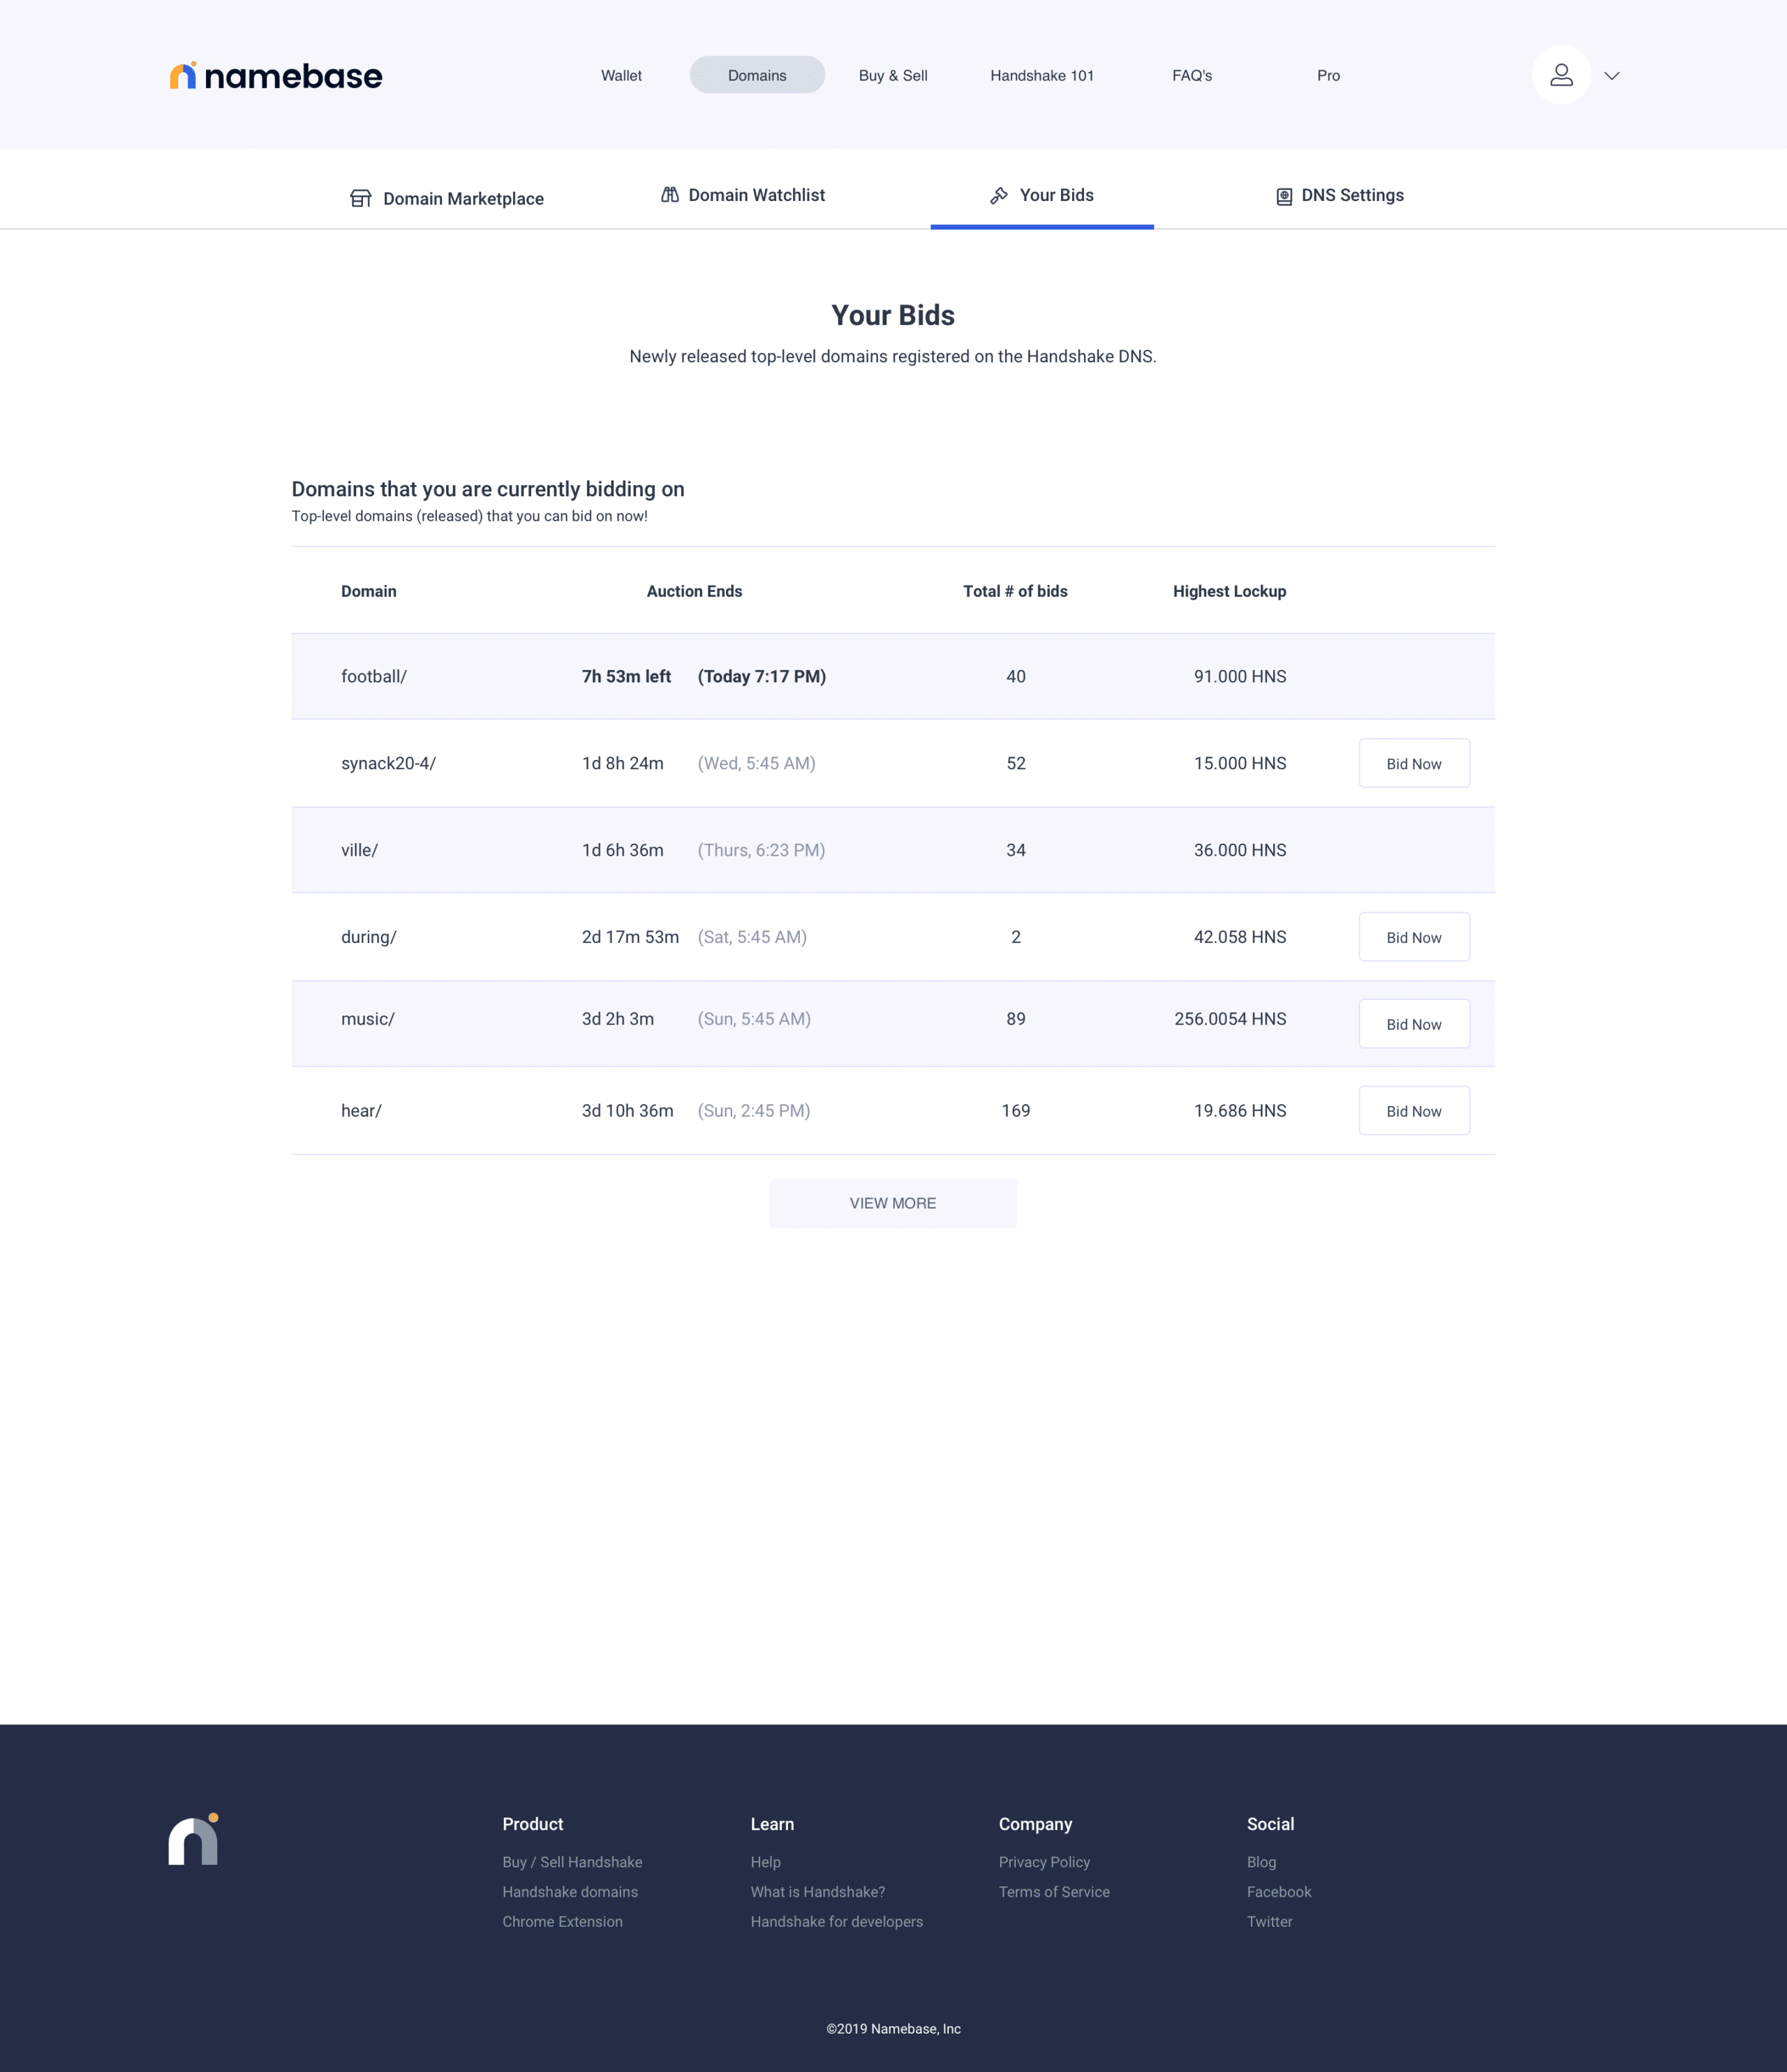Click Bid Now for during/
1787x2072 pixels.
(1414, 937)
